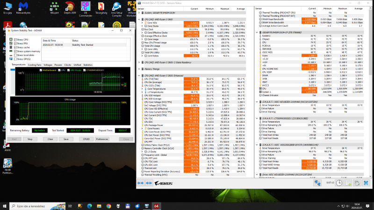Image resolution: width=374 pixels, height=210 pixels.
Task: Open Task View on taskbar
Action: tap(70, 206)
